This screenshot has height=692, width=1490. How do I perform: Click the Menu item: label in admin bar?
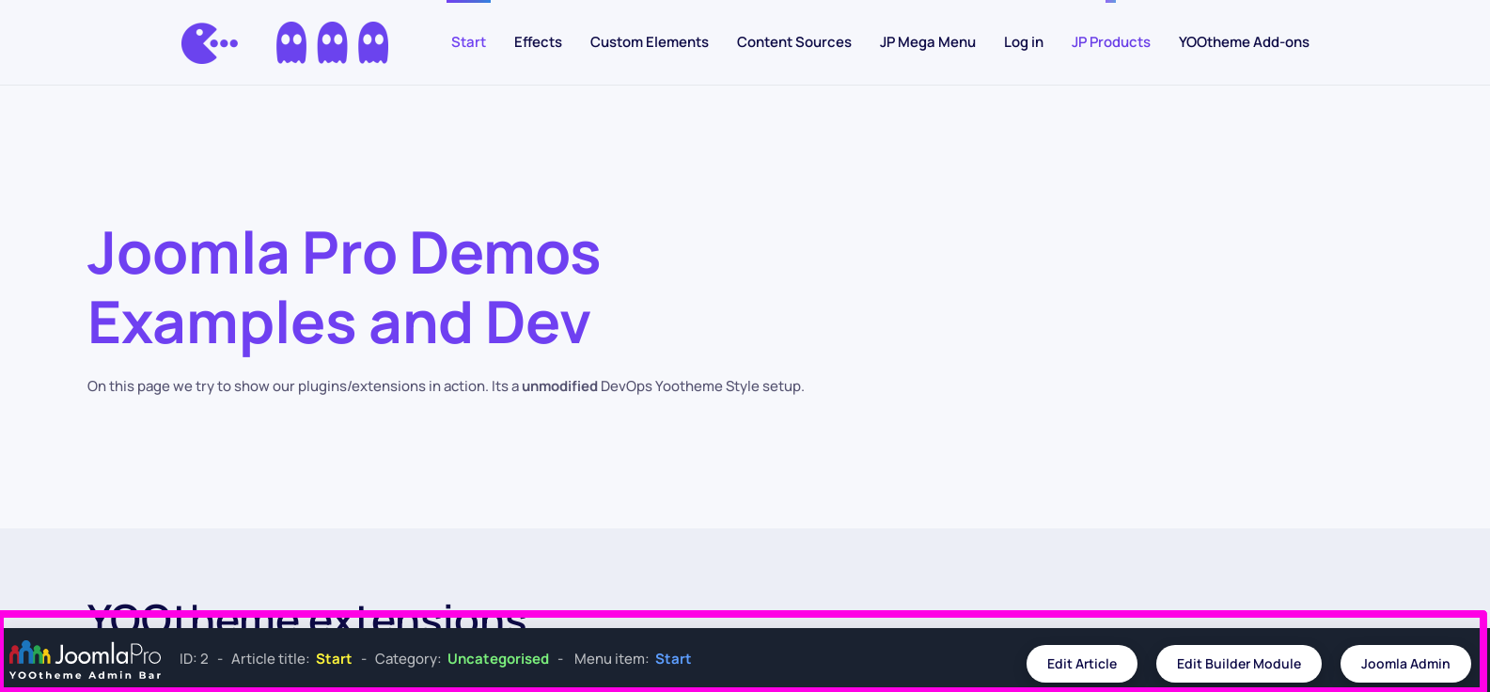(611, 659)
